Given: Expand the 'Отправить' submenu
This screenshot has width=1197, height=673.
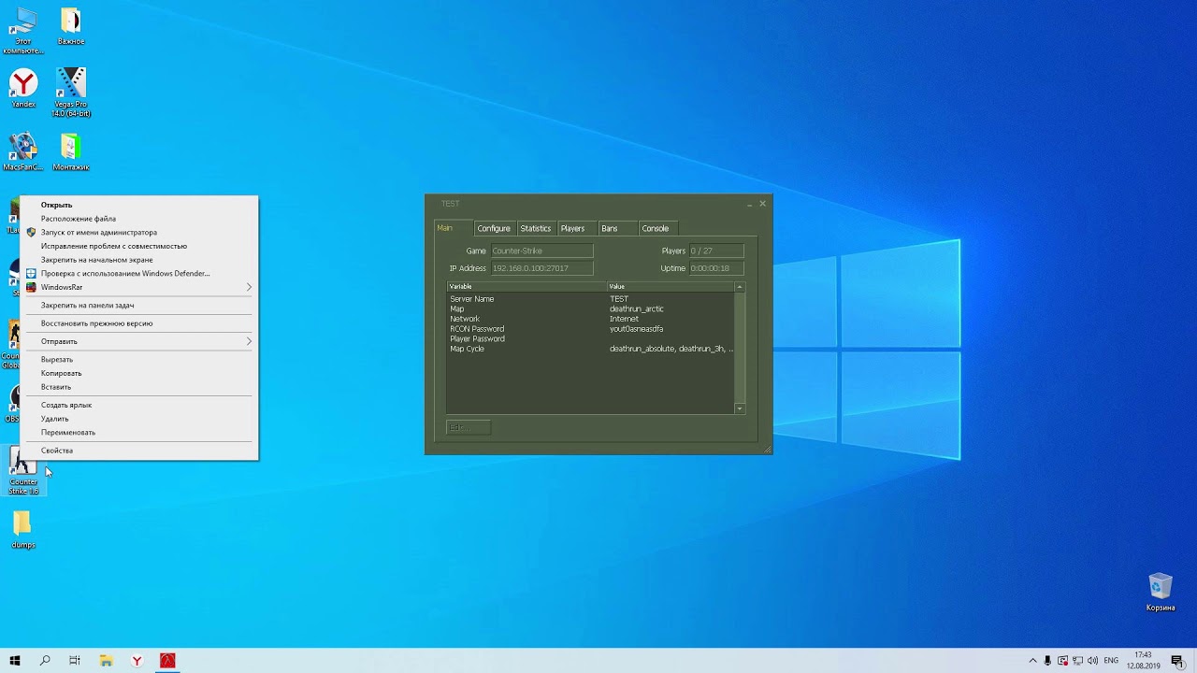Looking at the screenshot, I should pyautogui.click(x=138, y=341).
